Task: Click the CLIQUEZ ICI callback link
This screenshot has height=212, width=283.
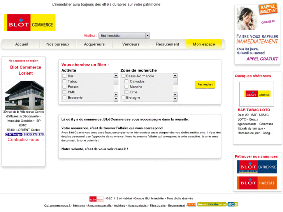Action: (x=268, y=22)
